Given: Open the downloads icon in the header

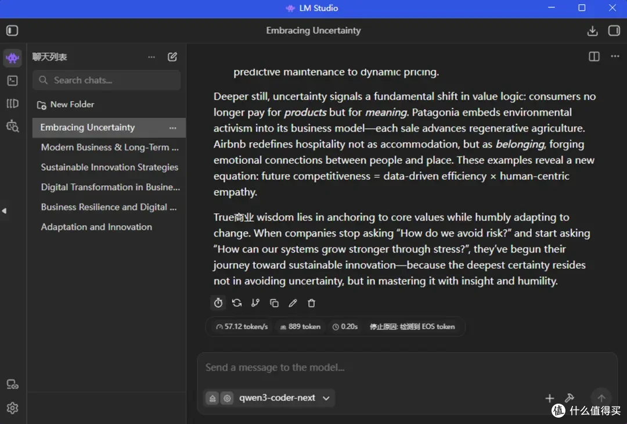Looking at the screenshot, I should 592,31.
